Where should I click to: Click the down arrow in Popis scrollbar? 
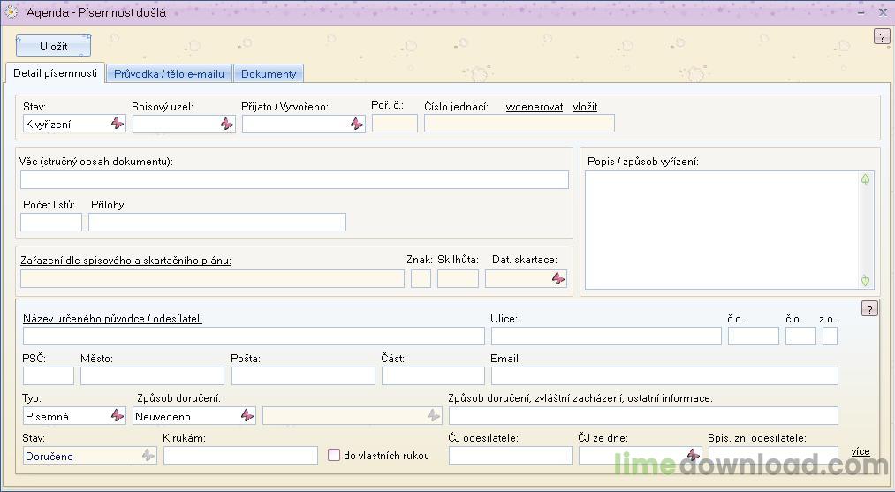click(x=865, y=280)
